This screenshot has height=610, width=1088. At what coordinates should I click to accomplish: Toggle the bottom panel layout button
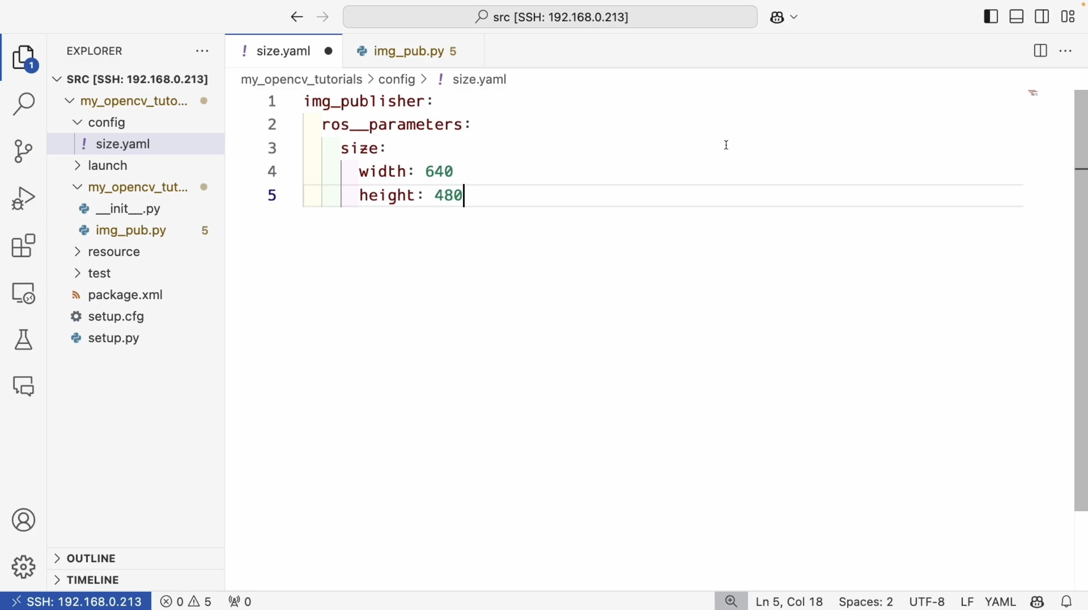[1016, 17]
